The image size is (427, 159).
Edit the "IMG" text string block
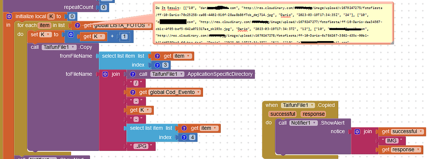[x=392, y=141]
